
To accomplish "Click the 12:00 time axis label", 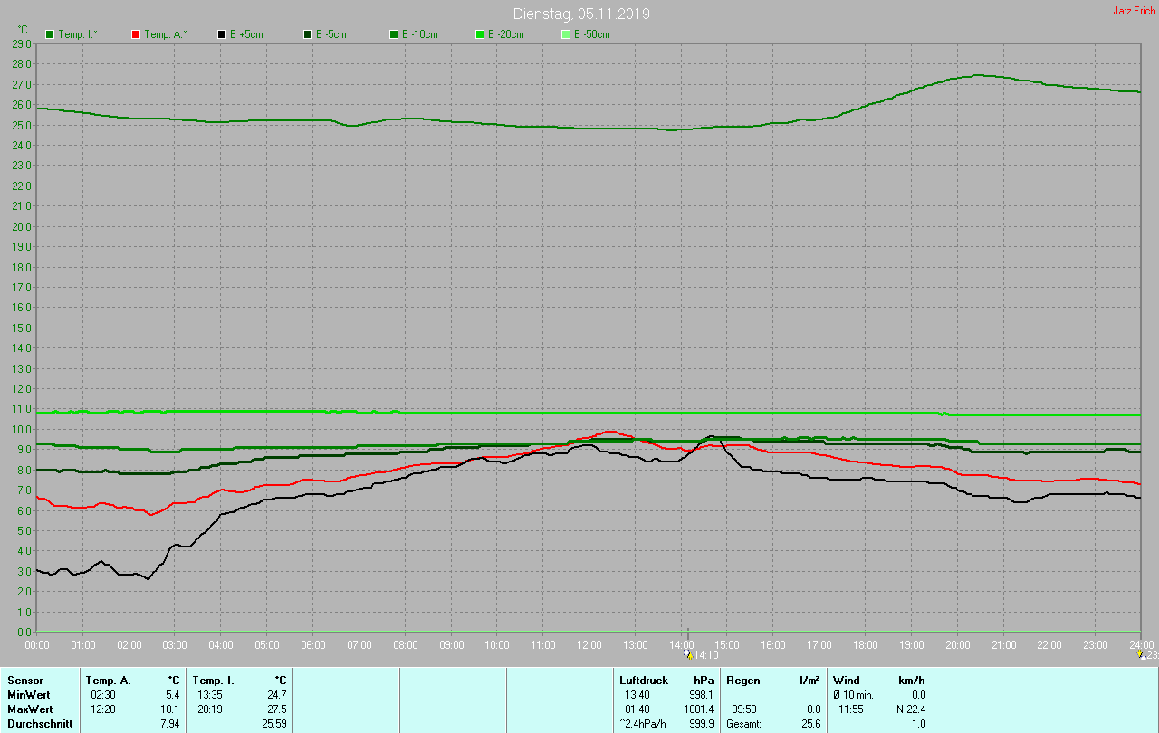I will point(589,645).
